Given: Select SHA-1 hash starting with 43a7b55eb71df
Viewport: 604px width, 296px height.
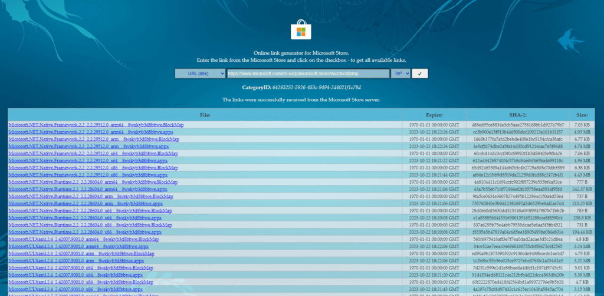Looking at the screenshot, I should (x=518, y=189).
